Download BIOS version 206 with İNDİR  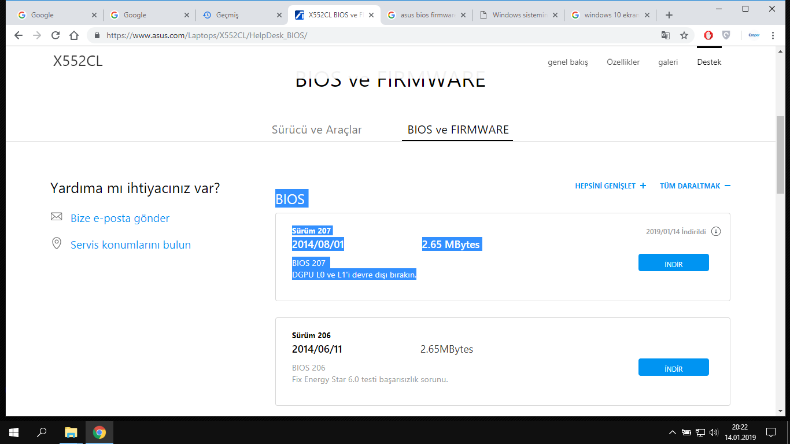coord(674,367)
